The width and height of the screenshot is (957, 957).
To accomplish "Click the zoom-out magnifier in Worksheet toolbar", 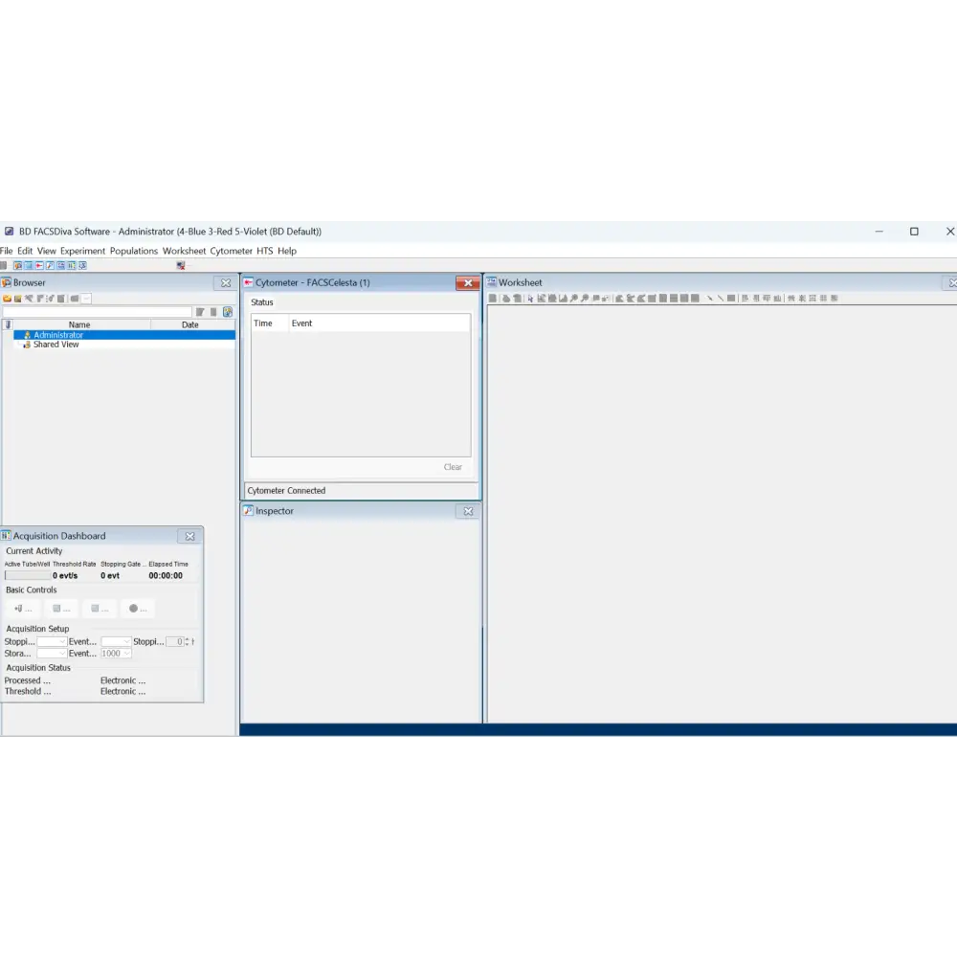I will (585, 299).
